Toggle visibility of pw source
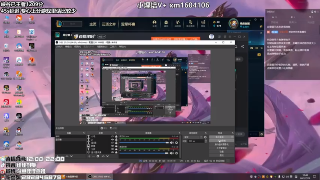Screen dimensions: 320x180 (112, 140)
